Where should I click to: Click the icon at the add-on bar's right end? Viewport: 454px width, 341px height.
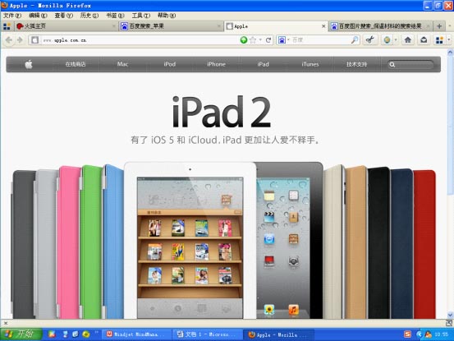pyautogui.click(x=449, y=323)
